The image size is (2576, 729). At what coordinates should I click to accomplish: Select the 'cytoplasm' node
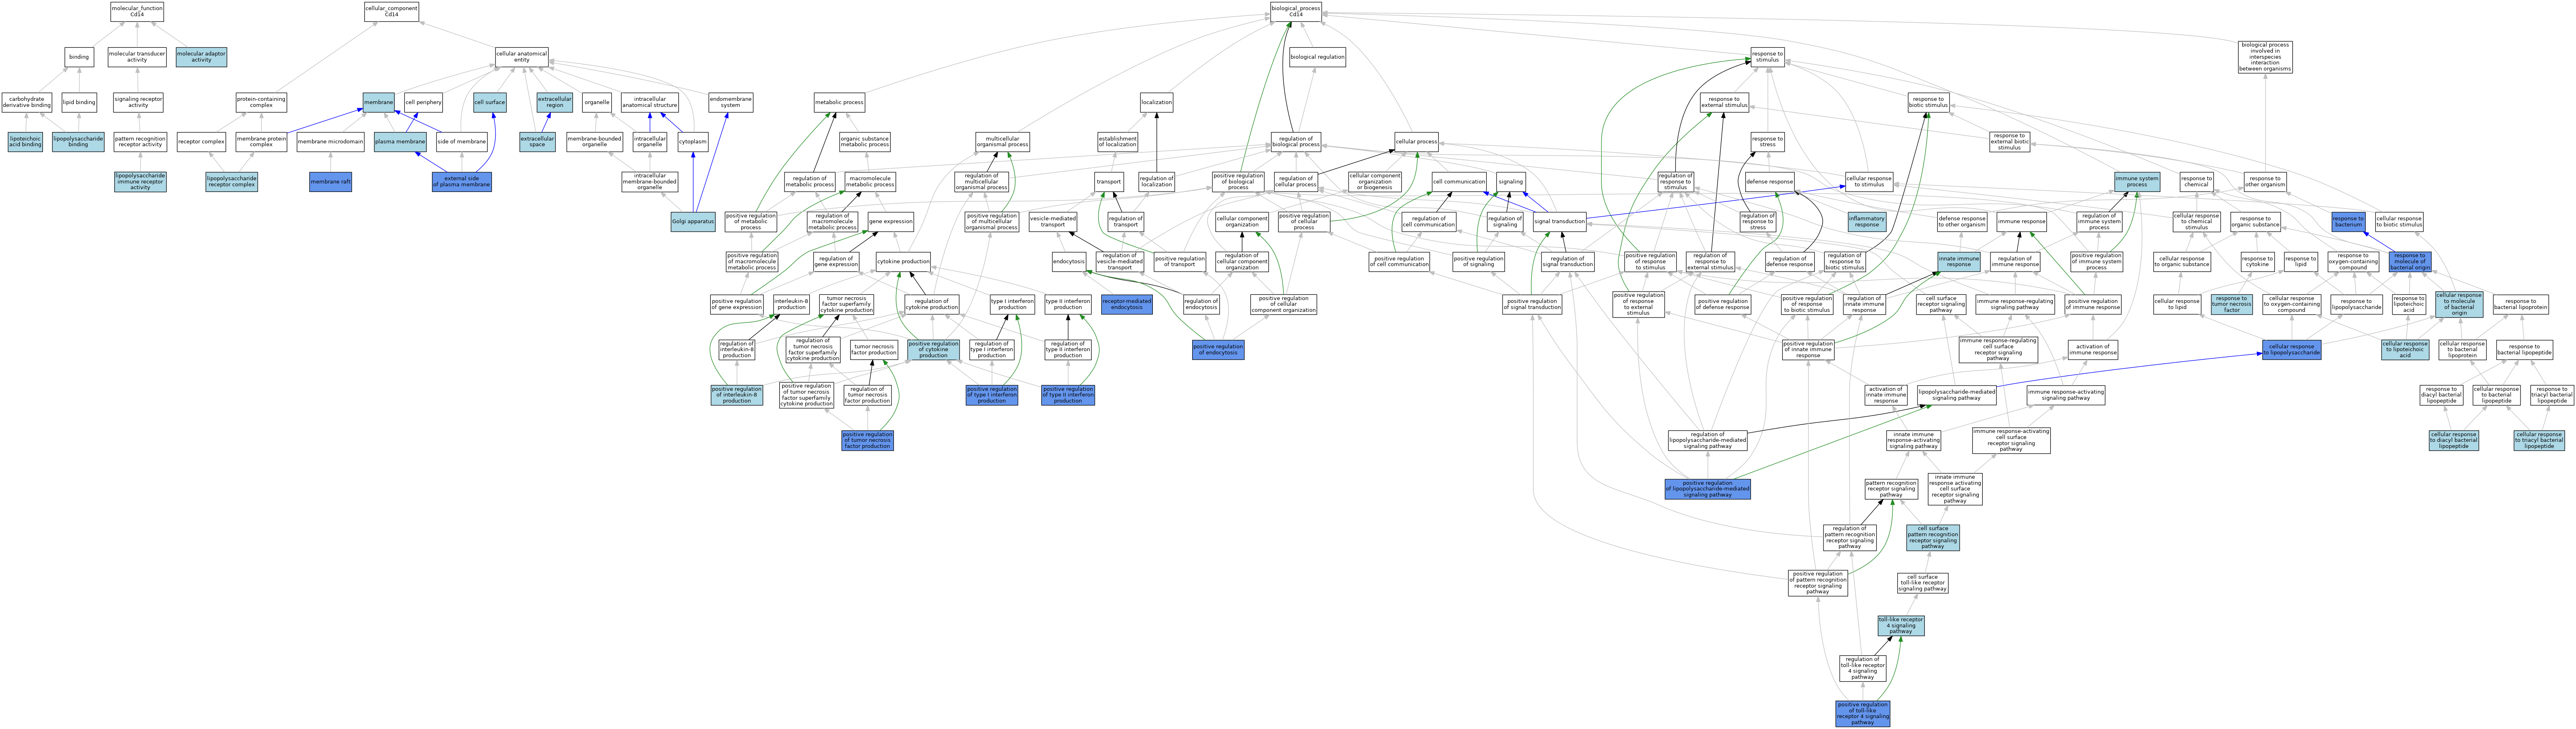[x=693, y=142]
